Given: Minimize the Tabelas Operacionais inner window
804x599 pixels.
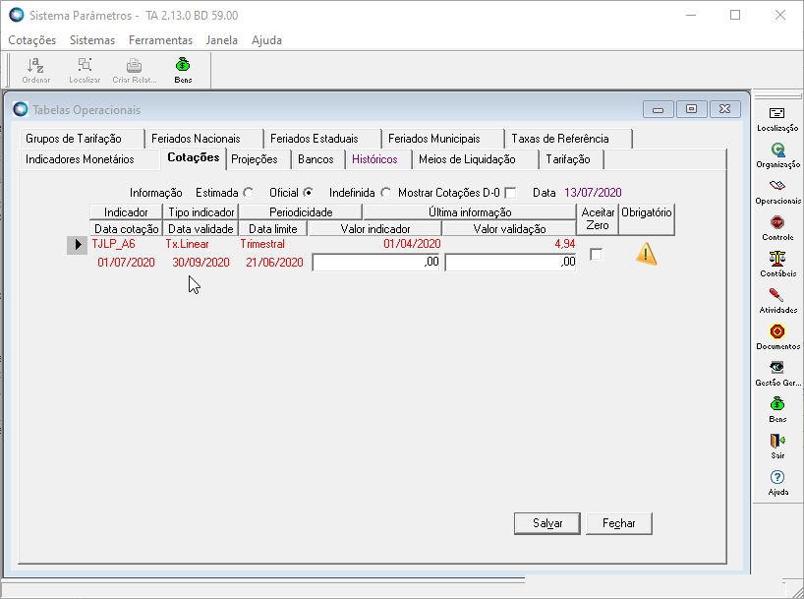Looking at the screenshot, I should point(659,109).
